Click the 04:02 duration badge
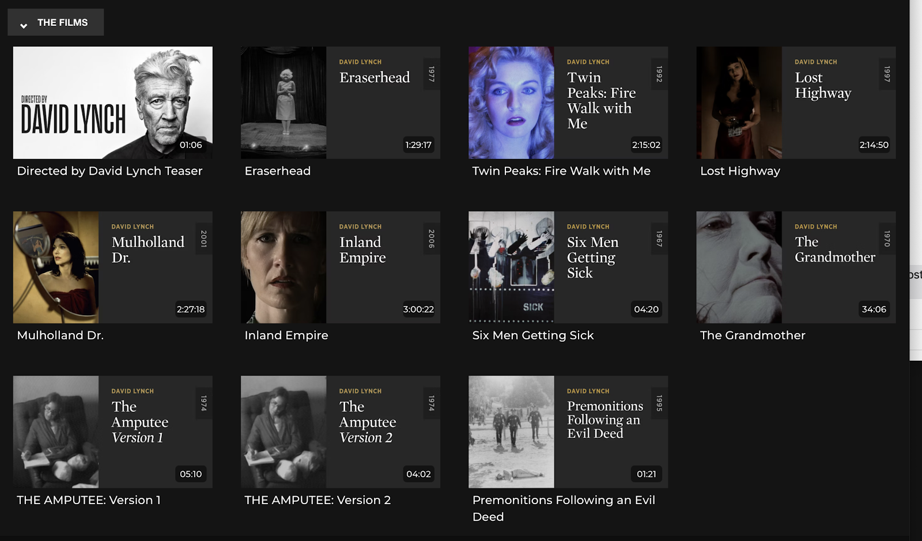Screen dimensions: 922x541 (x=418, y=474)
